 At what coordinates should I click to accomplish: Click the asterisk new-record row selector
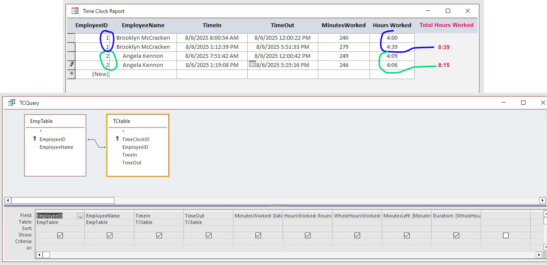[x=71, y=74]
